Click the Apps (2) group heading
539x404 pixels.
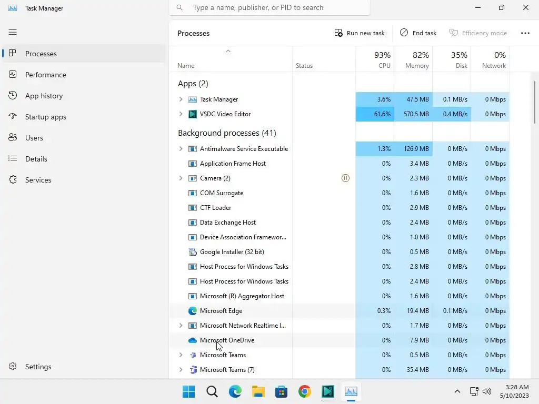point(193,84)
